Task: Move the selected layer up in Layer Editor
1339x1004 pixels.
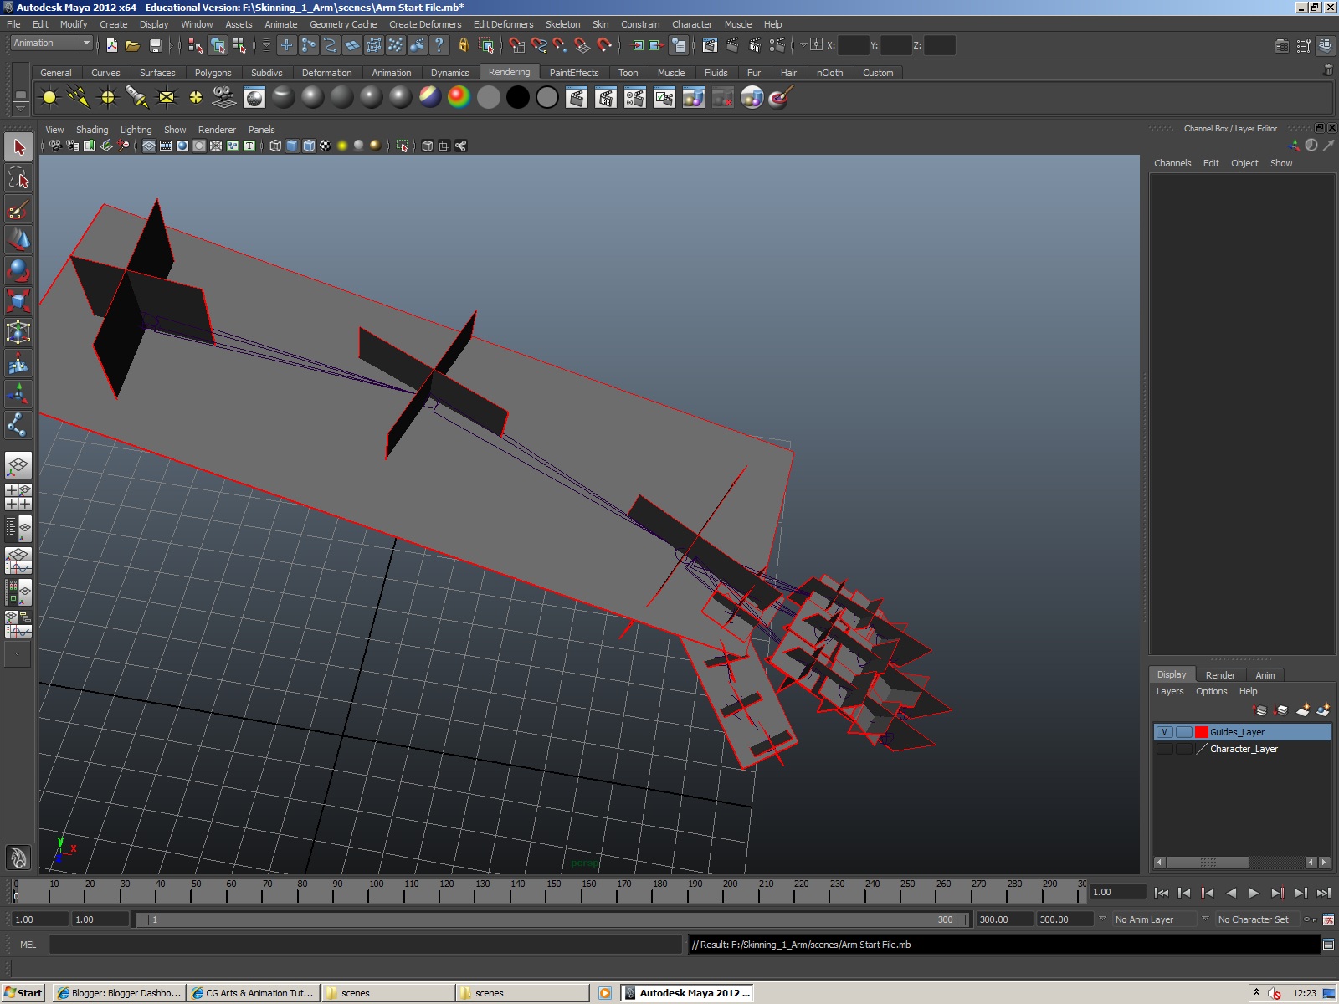Action: pyautogui.click(x=1260, y=709)
